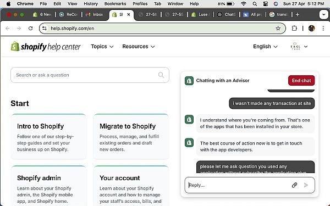
Task: Click the Shopify help center logo
Action: (46, 47)
